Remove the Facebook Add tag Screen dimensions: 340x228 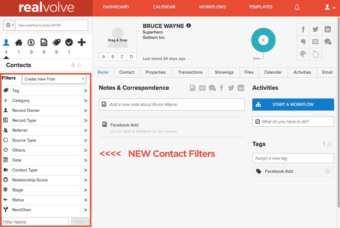(x=327, y=171)
